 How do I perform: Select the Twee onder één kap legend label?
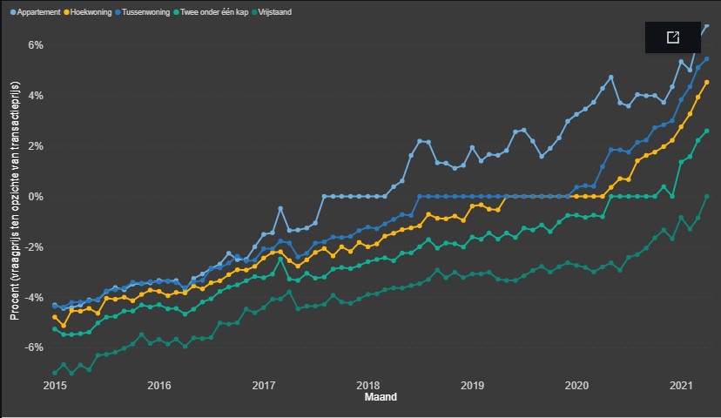212,11
